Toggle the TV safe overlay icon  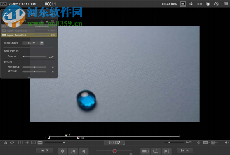point(20,143)
